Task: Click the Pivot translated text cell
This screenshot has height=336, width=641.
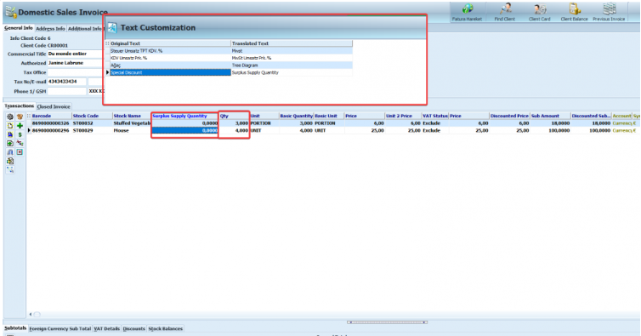Action: point(292,51)
